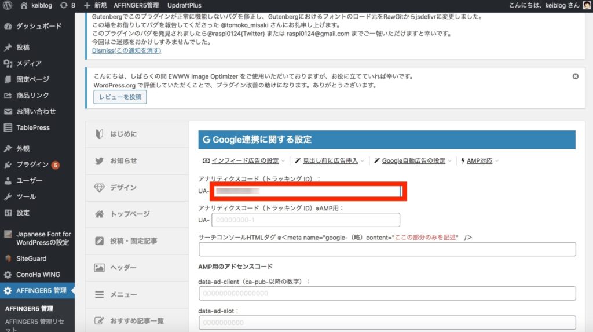Click 投稿・固定記事 edit icon

99,241
